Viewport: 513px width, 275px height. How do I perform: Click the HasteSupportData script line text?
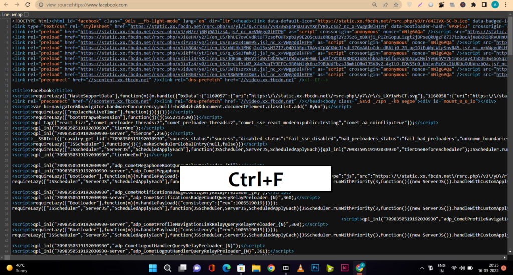[260, 96]
